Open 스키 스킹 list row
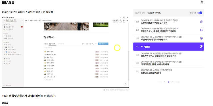Image resolution: width=213 pixels, height=106 pixels. 76,77
